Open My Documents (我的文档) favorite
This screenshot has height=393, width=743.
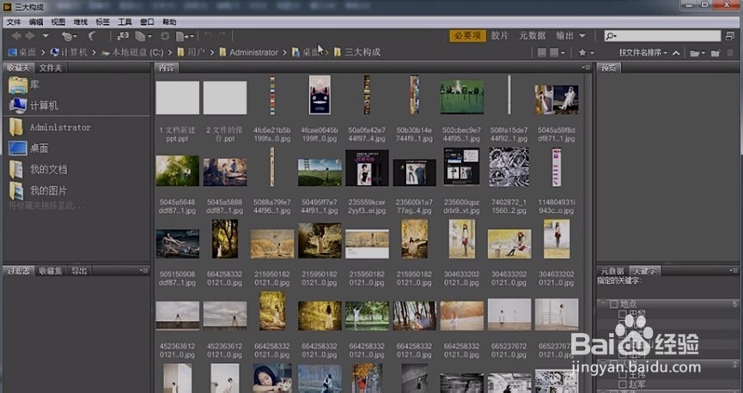click(38, 170)
